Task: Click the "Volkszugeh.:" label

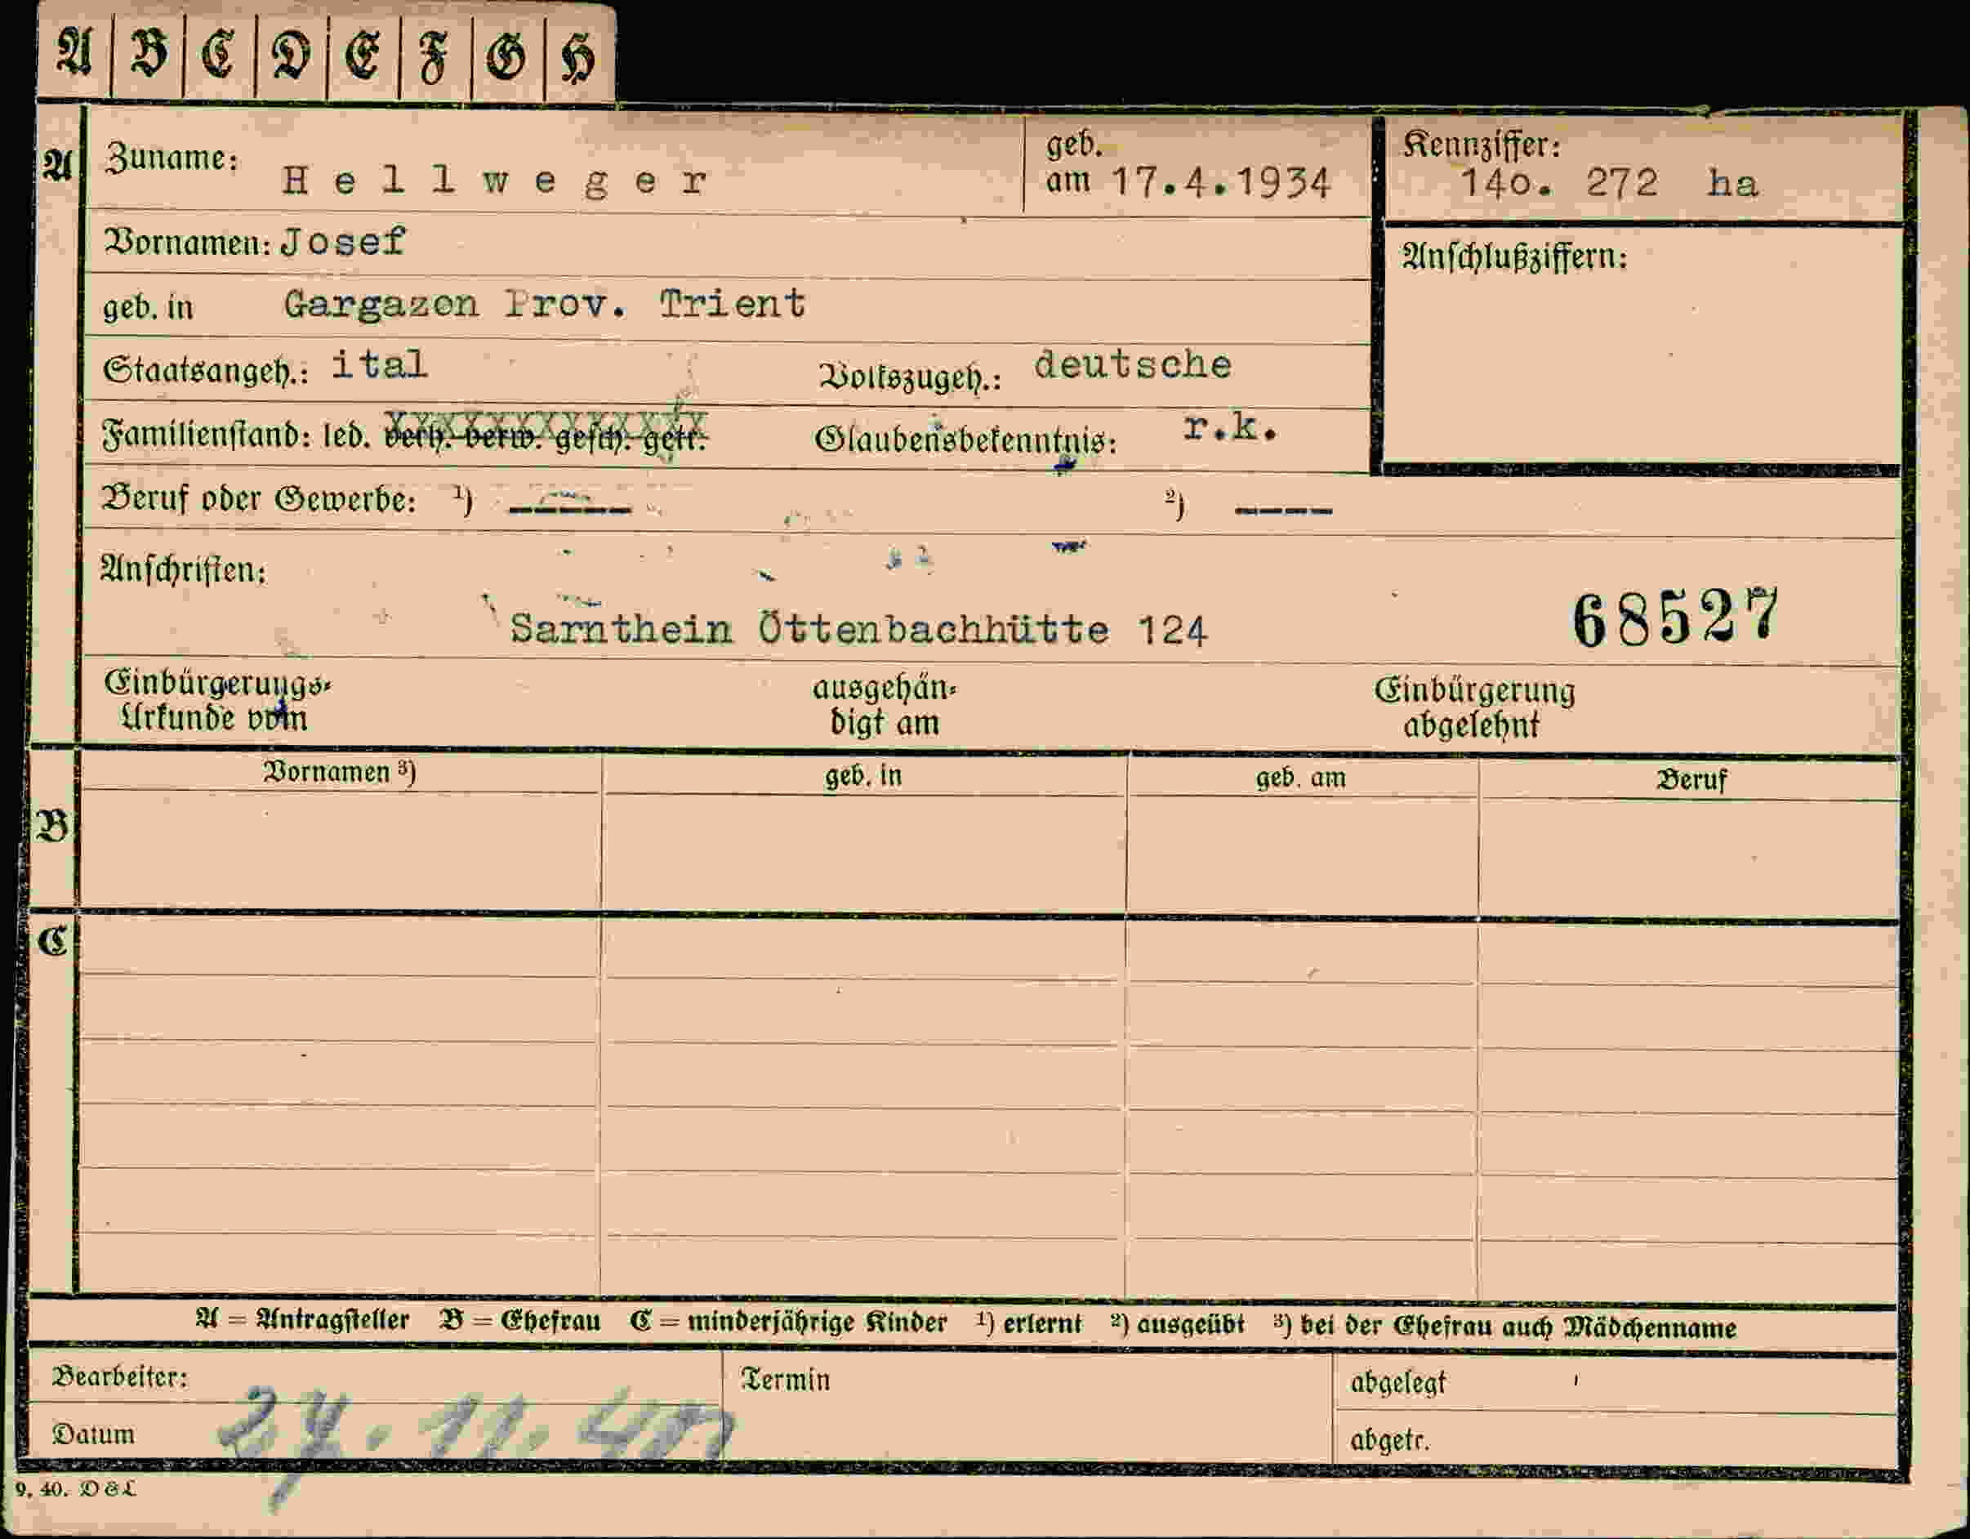Action: pyautogui.click(x=910, y=377)
